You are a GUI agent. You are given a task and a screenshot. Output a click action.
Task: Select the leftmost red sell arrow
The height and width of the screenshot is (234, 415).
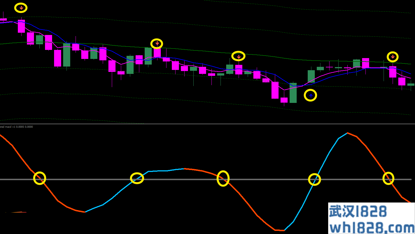(21, 8)
